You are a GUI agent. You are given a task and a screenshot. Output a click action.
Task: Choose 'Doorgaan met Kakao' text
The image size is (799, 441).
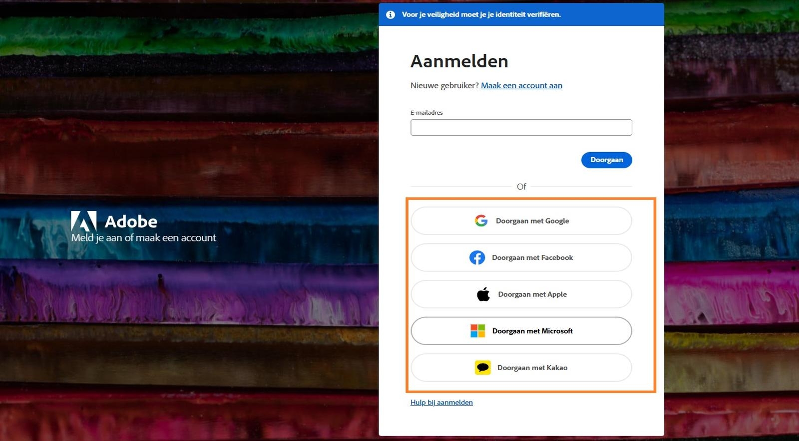532,368
